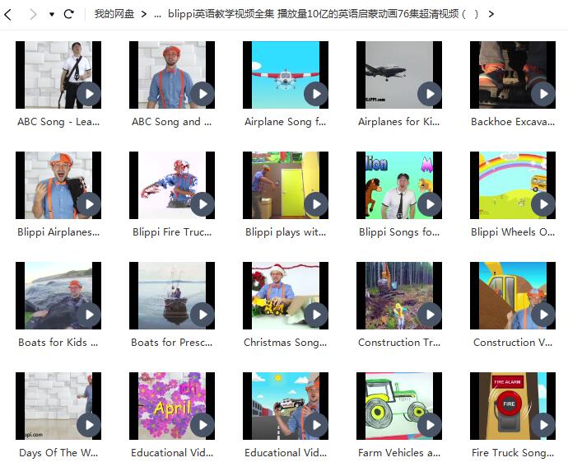Play the ABC Song and ... video
The image size is (568, 467).
pyautogui.click(x=203, y=94)
